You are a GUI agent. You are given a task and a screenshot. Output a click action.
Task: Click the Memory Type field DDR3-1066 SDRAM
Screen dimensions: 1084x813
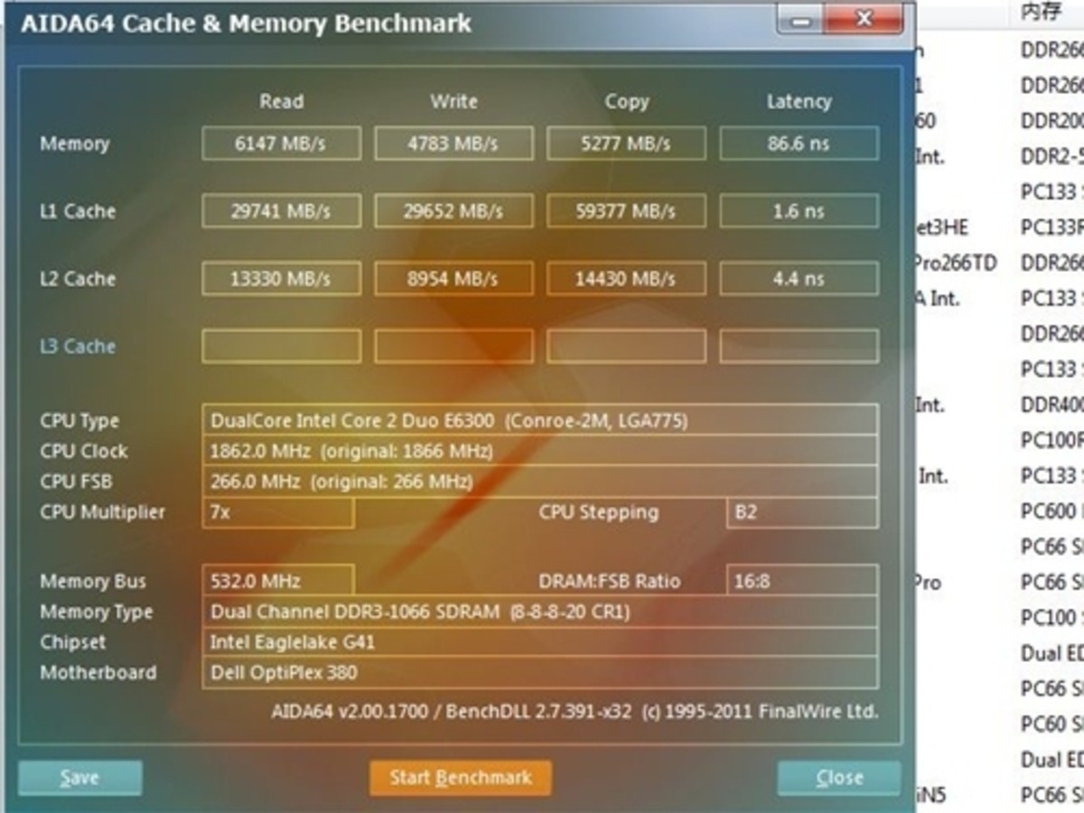(x=540, y=612)
